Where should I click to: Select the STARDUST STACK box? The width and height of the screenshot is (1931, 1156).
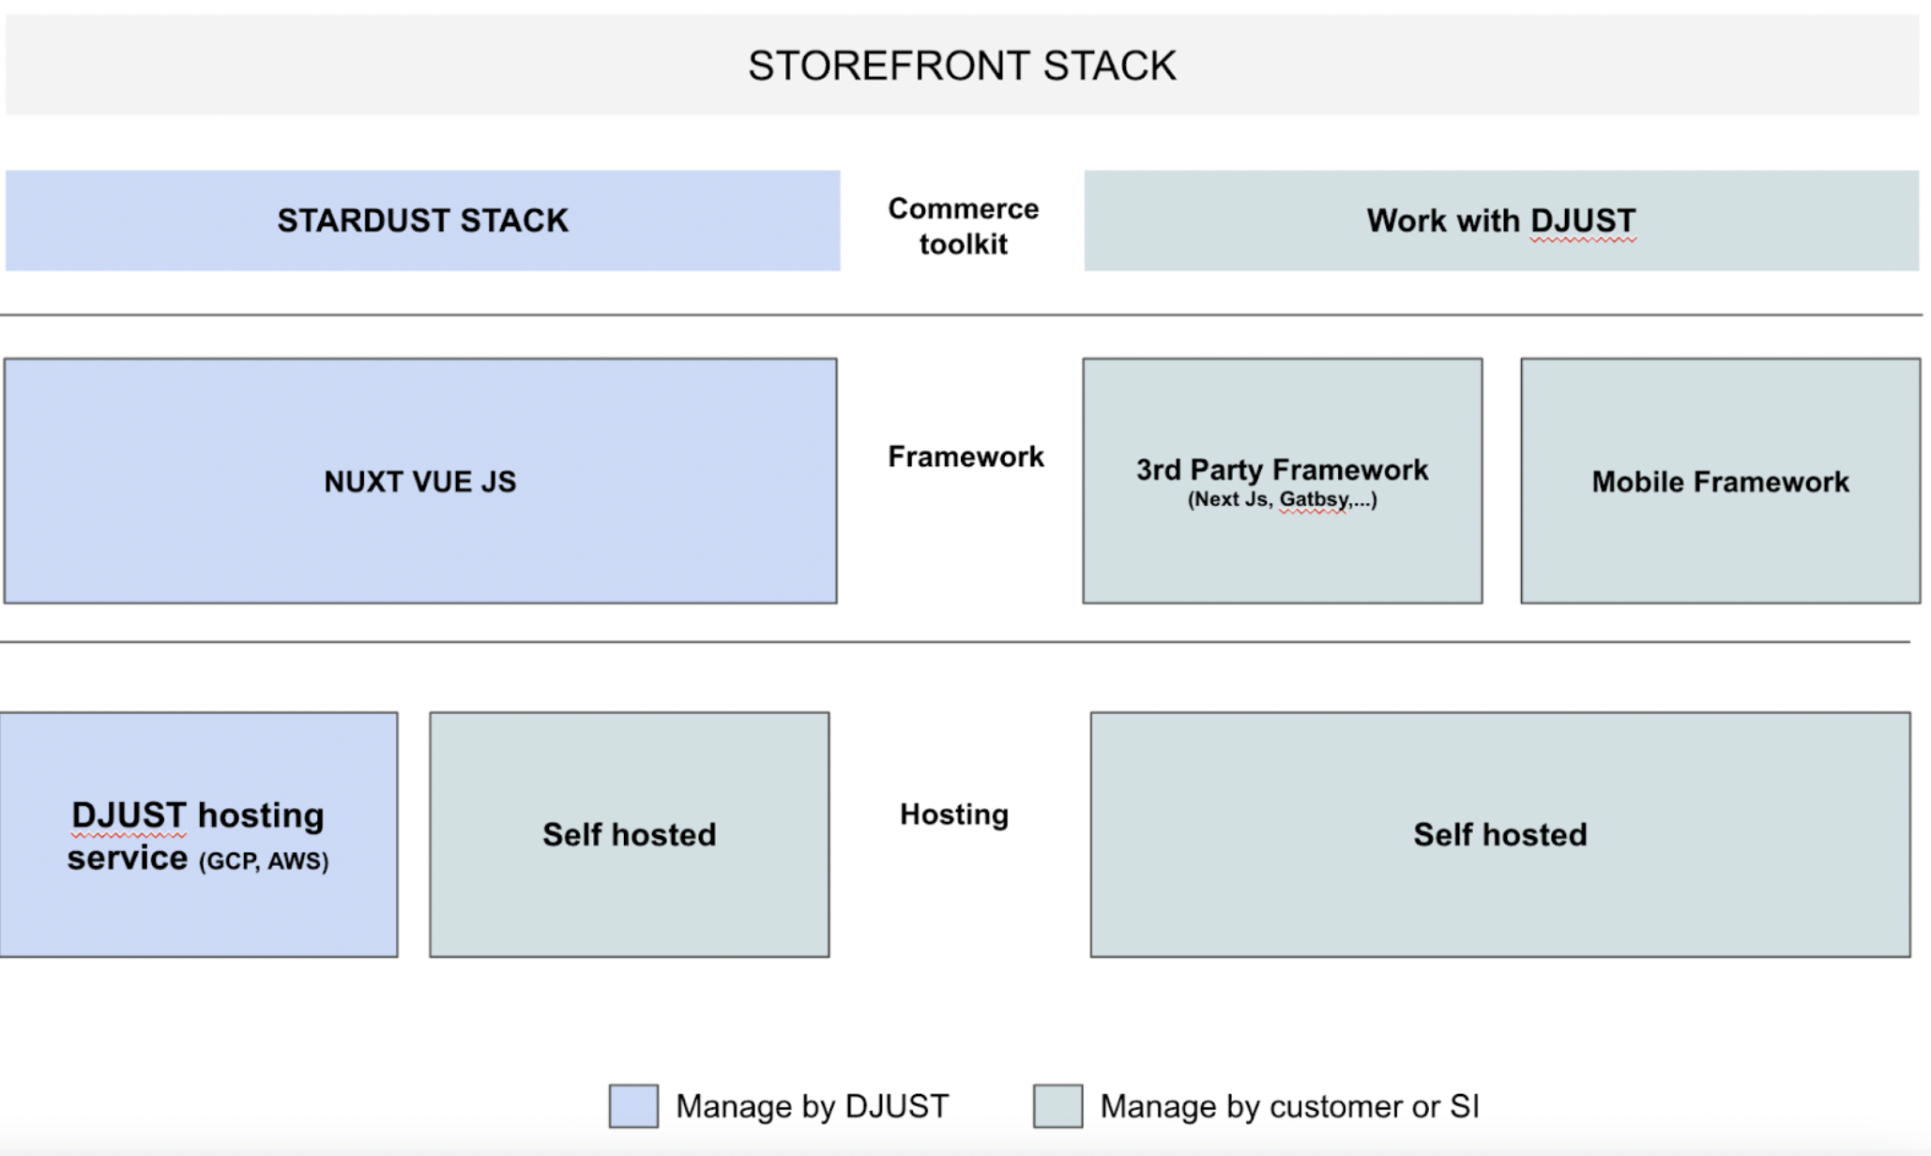pyautogui.click(x=422, y=221)
